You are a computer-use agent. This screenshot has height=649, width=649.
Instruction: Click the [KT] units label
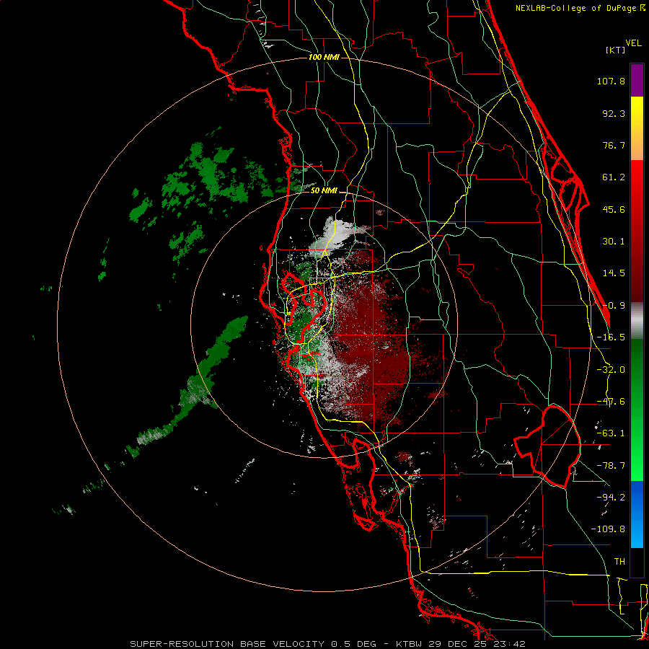pos(615,50)
